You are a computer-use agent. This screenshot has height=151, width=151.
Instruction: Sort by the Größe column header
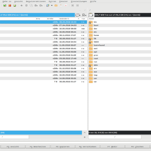[x=52, y=19]
